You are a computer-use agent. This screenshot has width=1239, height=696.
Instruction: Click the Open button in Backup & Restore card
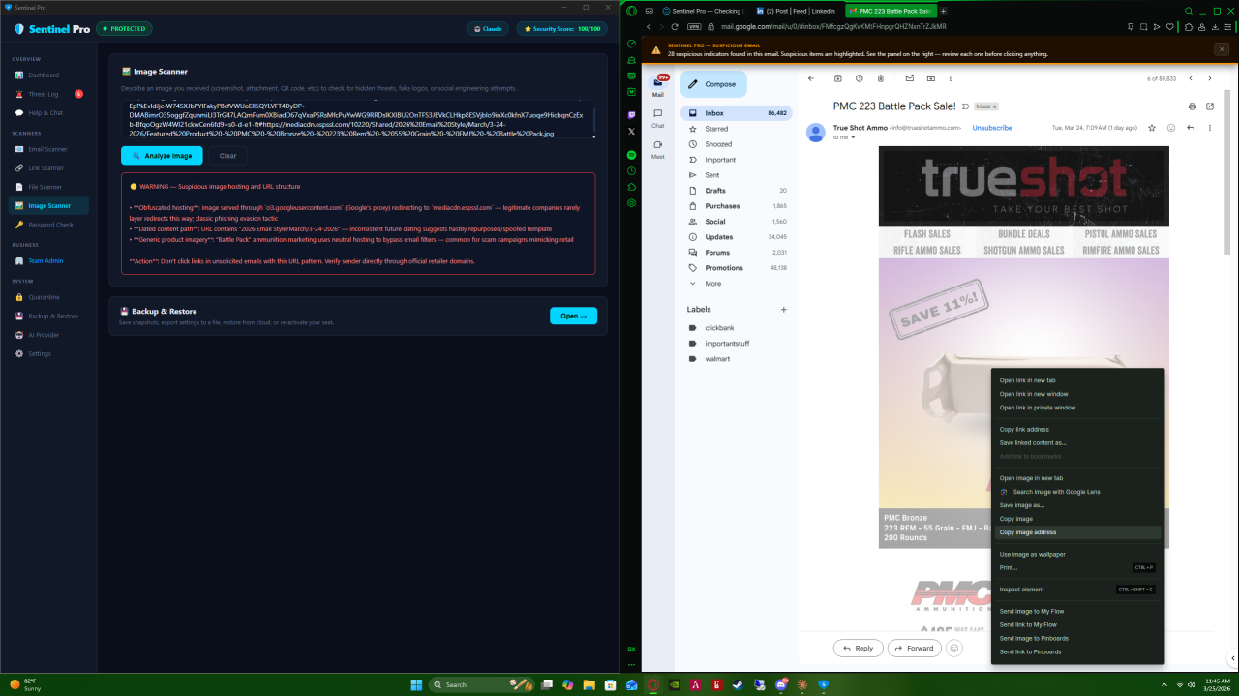point(573,316)
